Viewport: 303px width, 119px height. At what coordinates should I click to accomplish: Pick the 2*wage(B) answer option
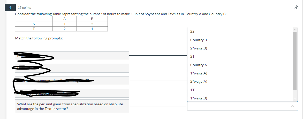(x=240, y=48)
